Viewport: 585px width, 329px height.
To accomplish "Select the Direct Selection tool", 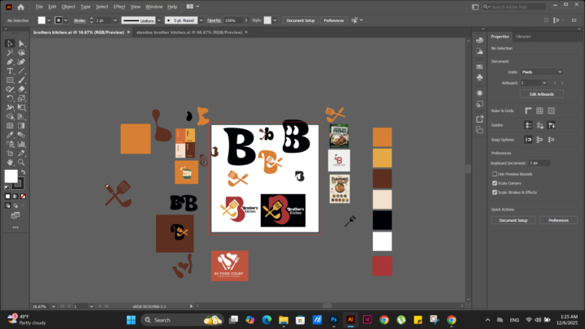I will 21,43.
